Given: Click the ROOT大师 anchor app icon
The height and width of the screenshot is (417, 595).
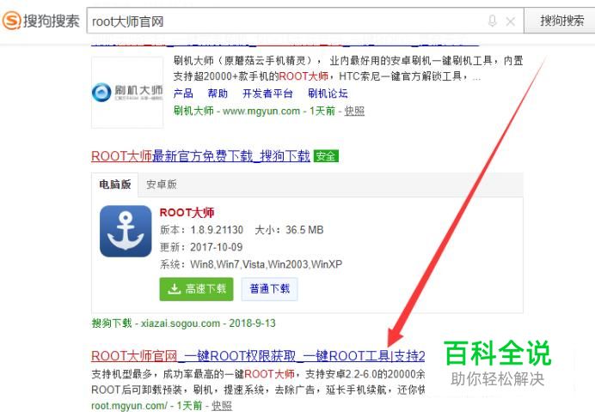Looking at the screenshot, I should click(x=126, y=231).
